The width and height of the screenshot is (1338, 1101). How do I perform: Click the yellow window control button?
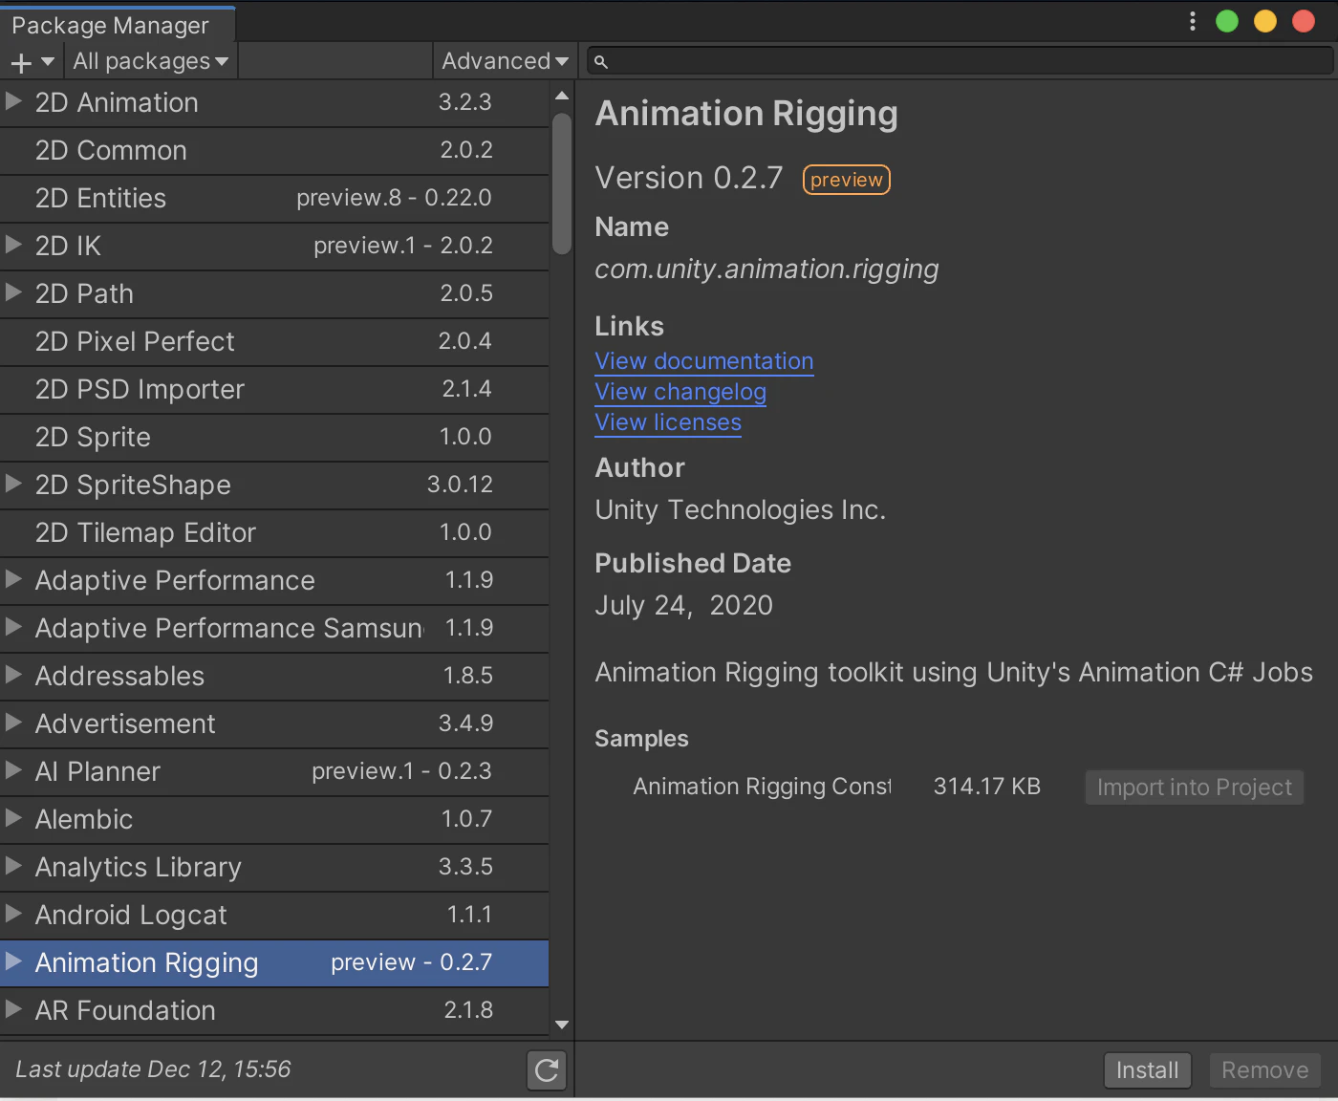point(1265,21)
